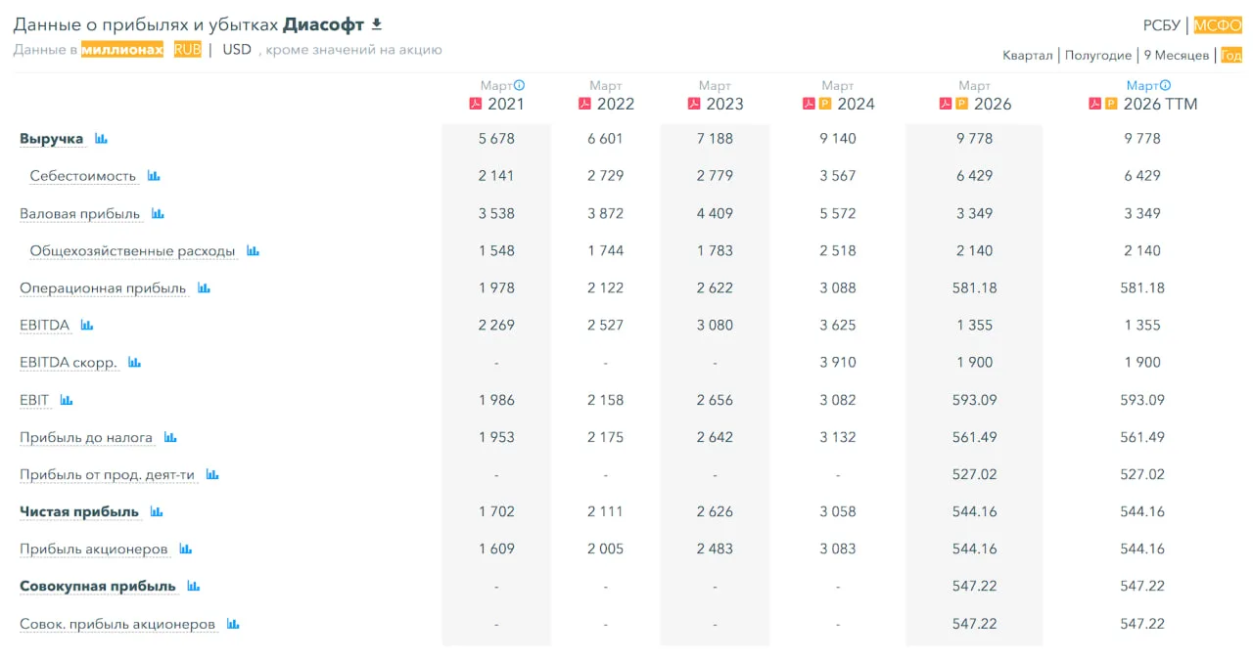Screen dimensions: 1253x659
Task: Select Прибыль акционеров 2023 value 2 483
Action: click(x=715, y=549)
